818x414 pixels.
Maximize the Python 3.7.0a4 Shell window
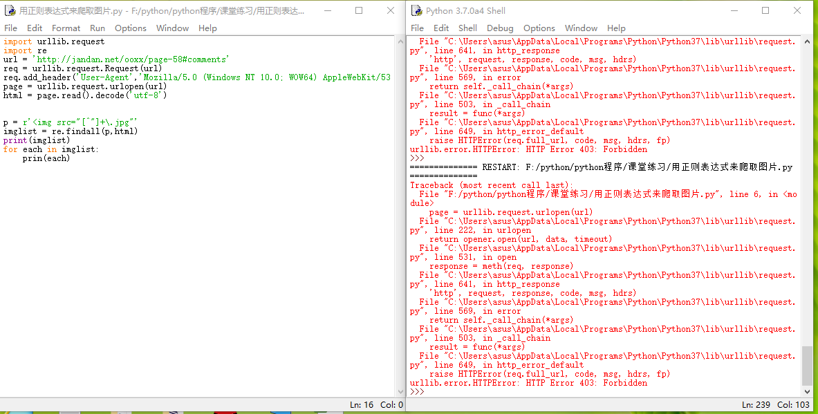(765, 11)
